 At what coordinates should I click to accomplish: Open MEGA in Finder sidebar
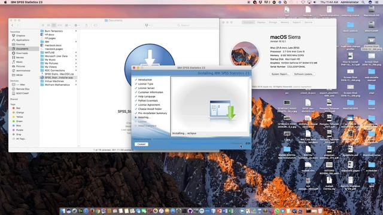tap(19, 75)
